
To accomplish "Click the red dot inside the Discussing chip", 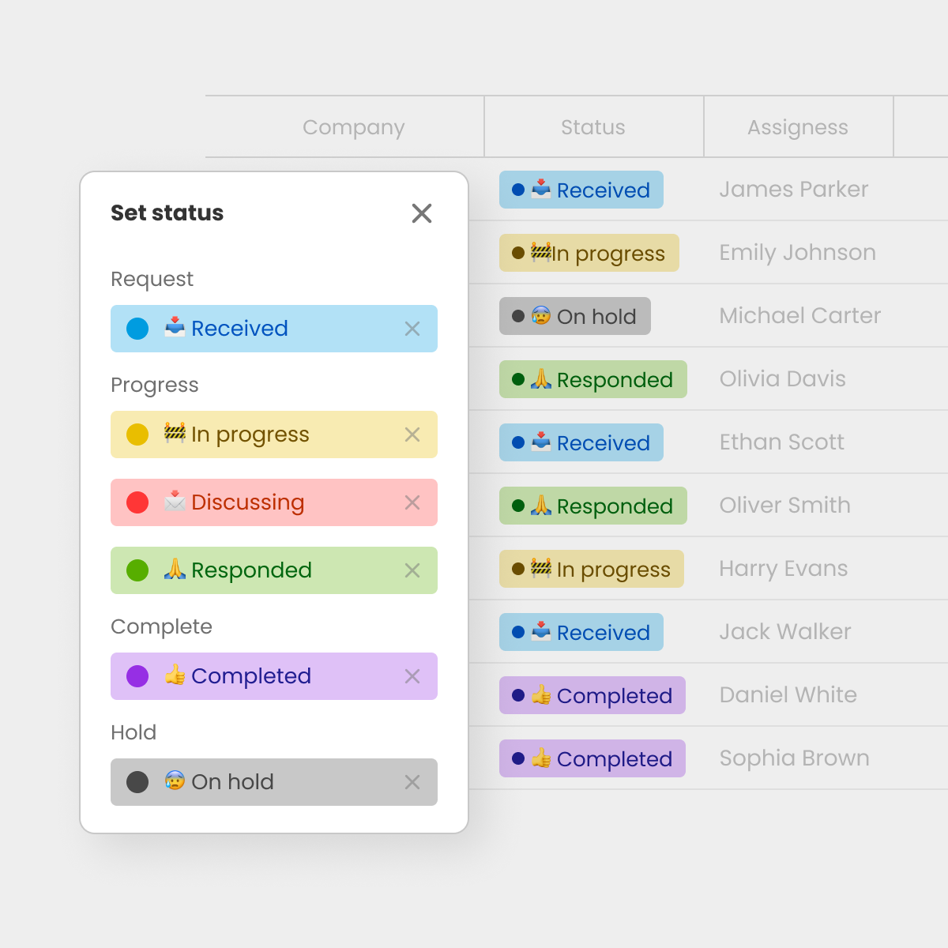I will click(x=137, y=502).
